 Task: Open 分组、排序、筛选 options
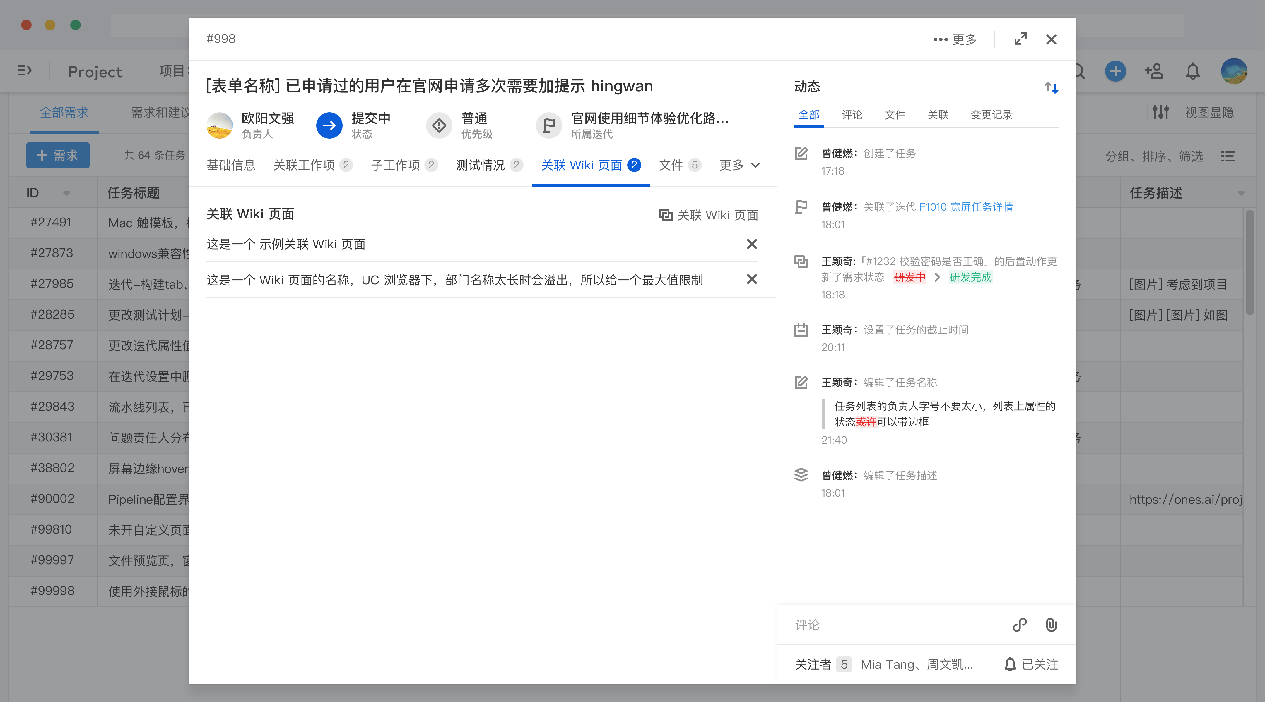point(1154,156)
